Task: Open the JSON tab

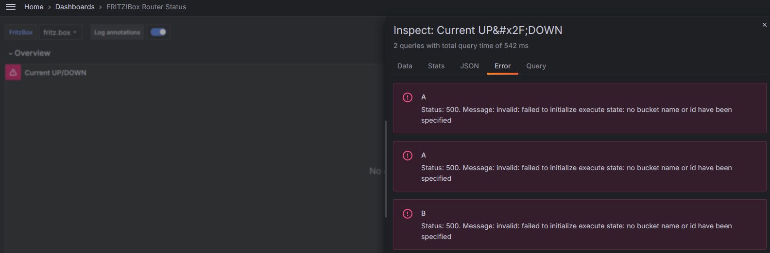Action: coord(469,66)
